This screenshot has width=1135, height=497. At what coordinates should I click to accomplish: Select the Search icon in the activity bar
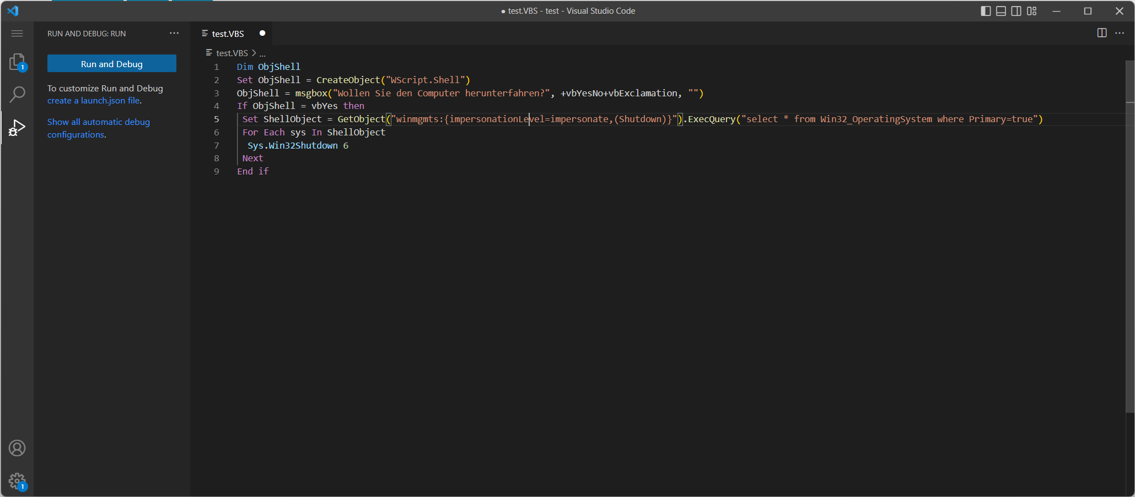click(x=17, y=94)
